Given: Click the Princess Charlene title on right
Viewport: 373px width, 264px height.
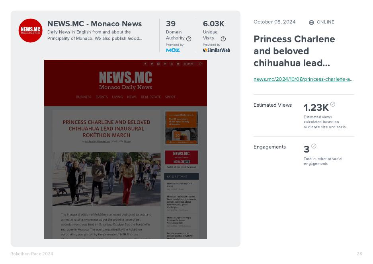Looking at the screenshot, I should coord(294,51).
